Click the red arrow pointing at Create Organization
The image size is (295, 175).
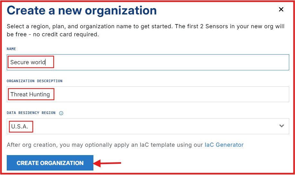109,163
